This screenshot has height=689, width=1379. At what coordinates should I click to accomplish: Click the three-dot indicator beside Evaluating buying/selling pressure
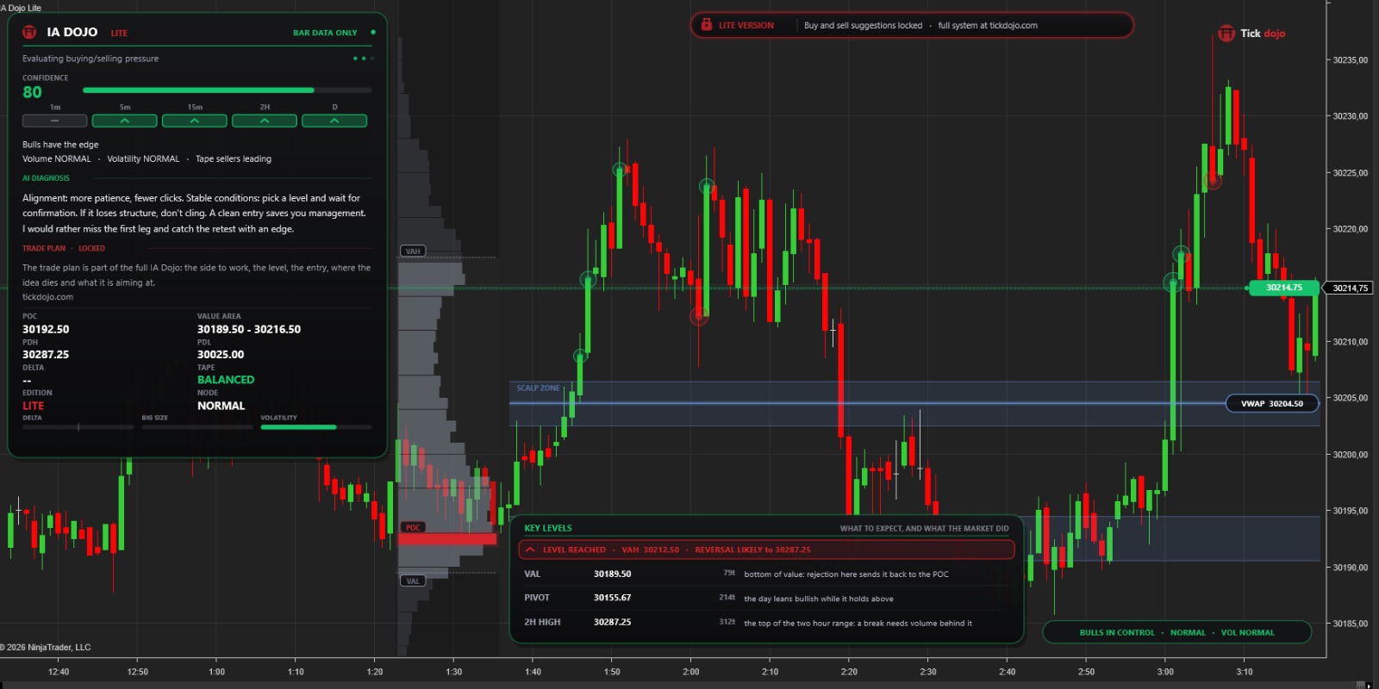point(364,59)
